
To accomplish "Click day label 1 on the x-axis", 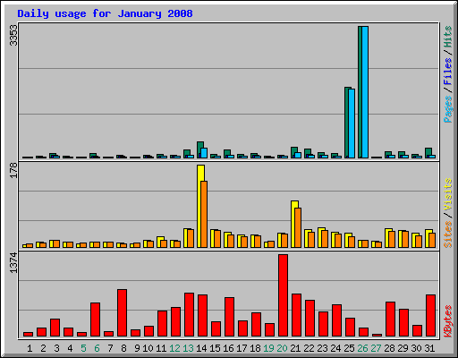I will tap(30, 348).
